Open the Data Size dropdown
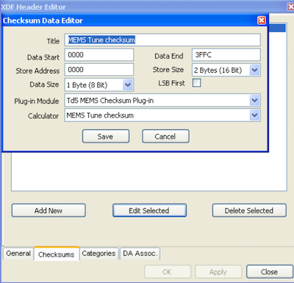The width and height of the screenshot is (294, 283). coord(128,85)
